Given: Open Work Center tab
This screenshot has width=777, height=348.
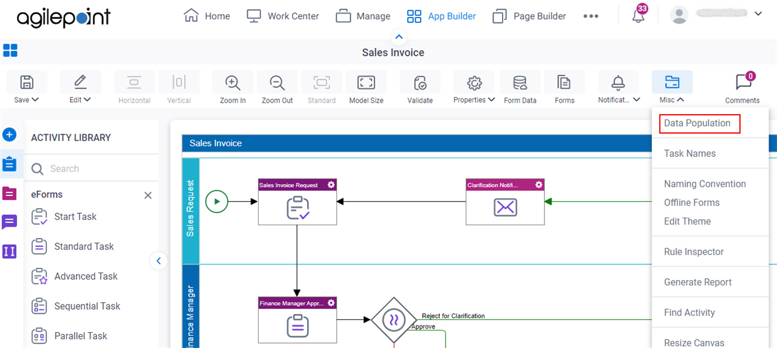Looking at the screenshot, I should pyautogui.click(x=283, y=16).
